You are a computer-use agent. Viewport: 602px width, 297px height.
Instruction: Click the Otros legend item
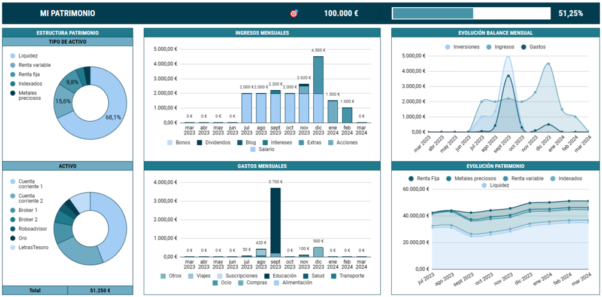pos(171,275)
